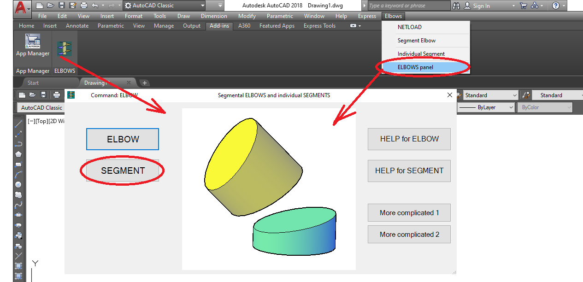Screen dimensions: 583x282
Task: Select the Revision Cloud tool
Action: tap(18, 194)
